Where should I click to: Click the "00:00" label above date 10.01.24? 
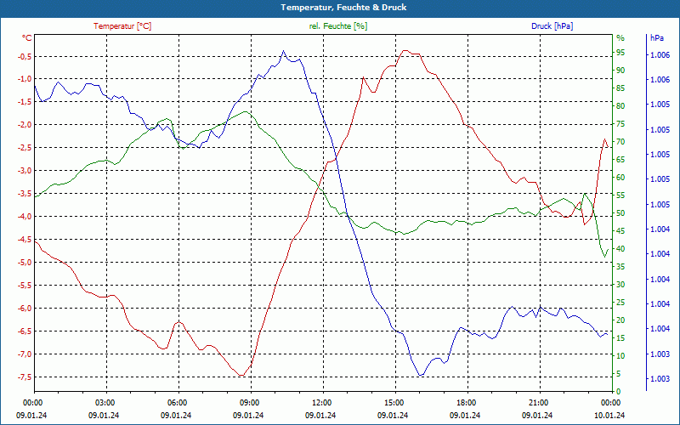pyautogui.click(x=610, y=402)
